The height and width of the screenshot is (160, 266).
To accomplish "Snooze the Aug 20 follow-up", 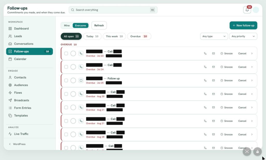I will click(227, 94).
